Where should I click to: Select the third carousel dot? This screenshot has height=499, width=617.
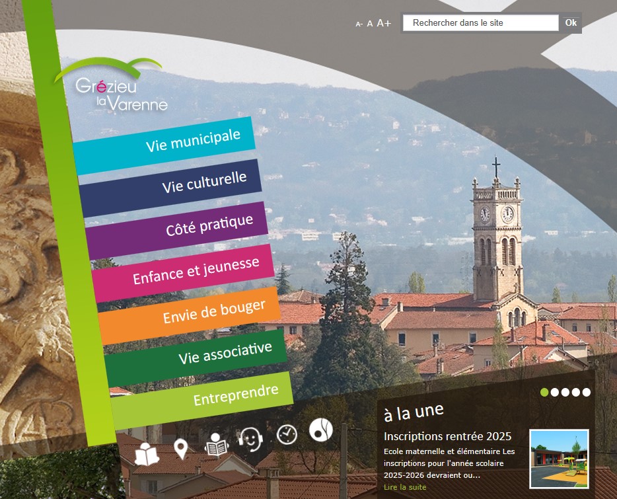point(565,393)
